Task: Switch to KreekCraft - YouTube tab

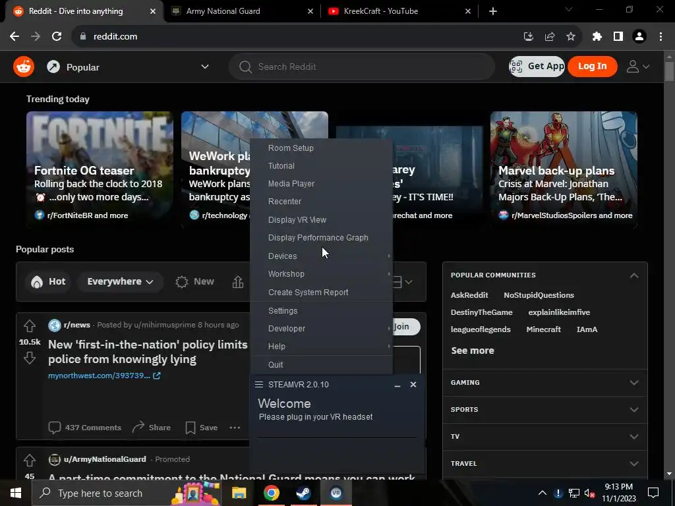Action: [x=399, y=11]
